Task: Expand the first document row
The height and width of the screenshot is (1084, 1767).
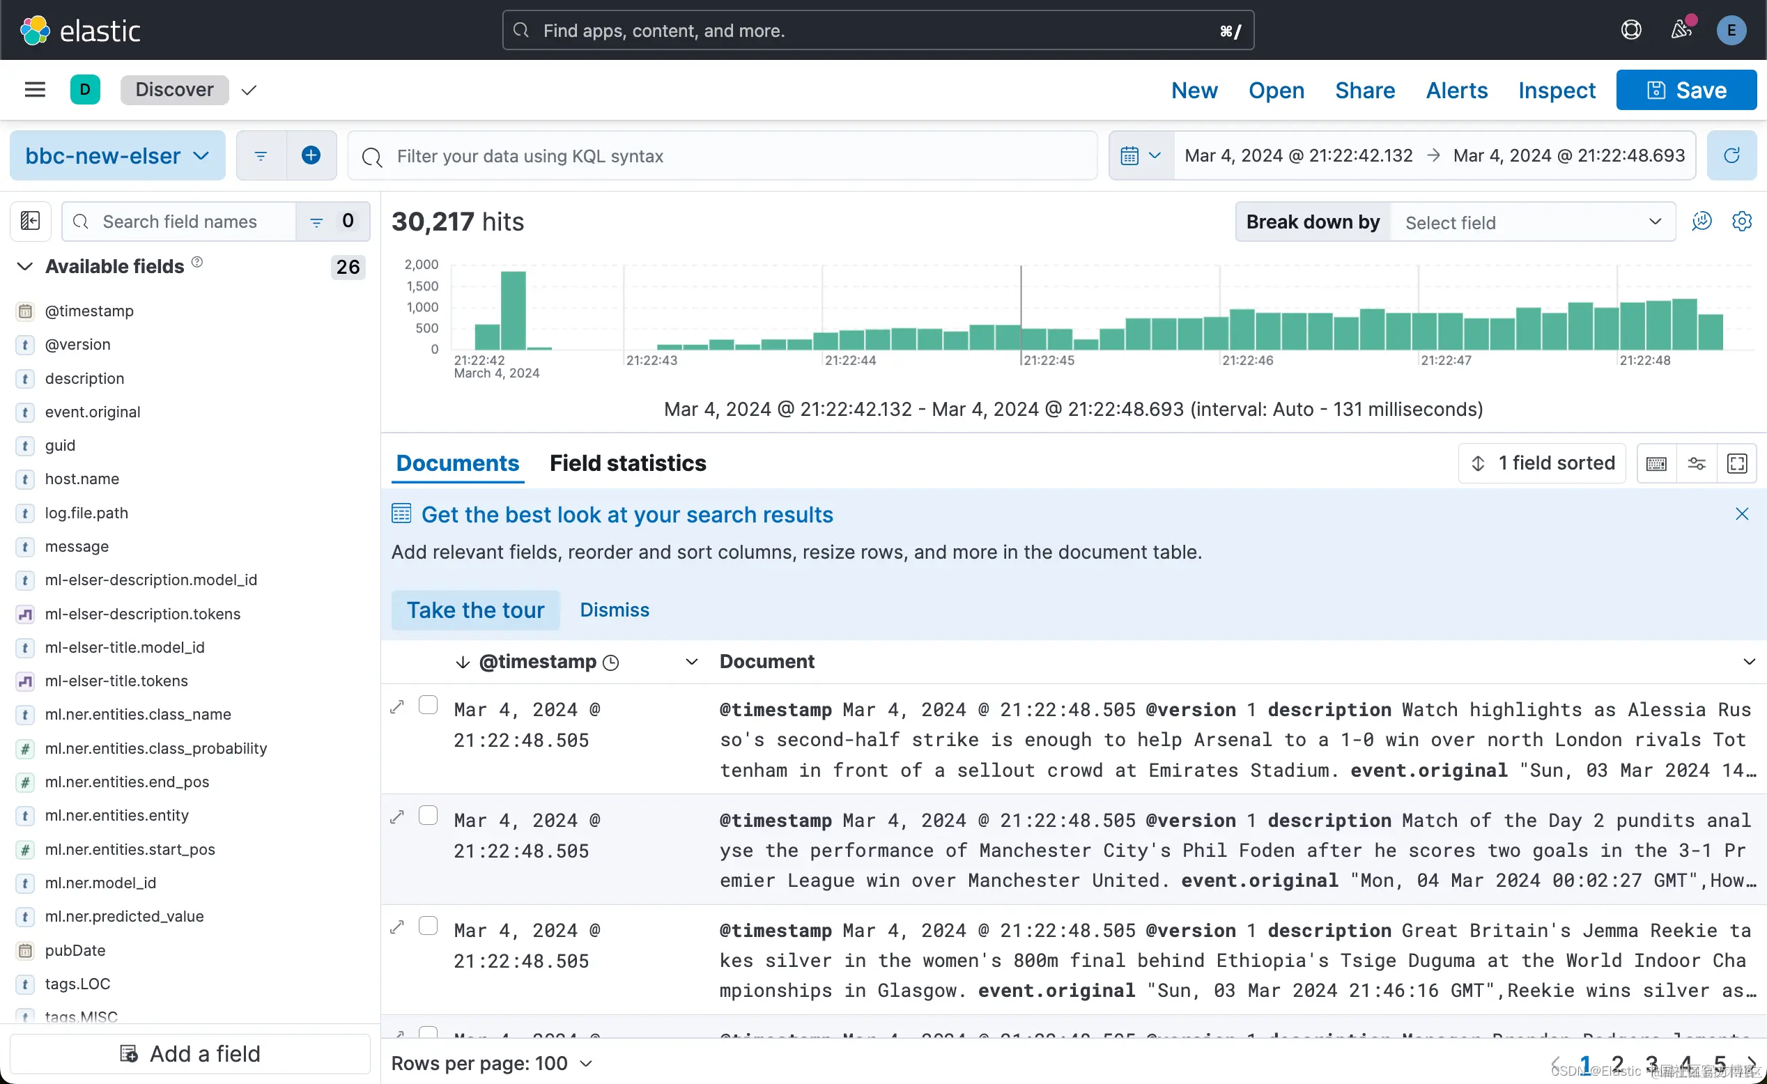Action: (397, 707)
